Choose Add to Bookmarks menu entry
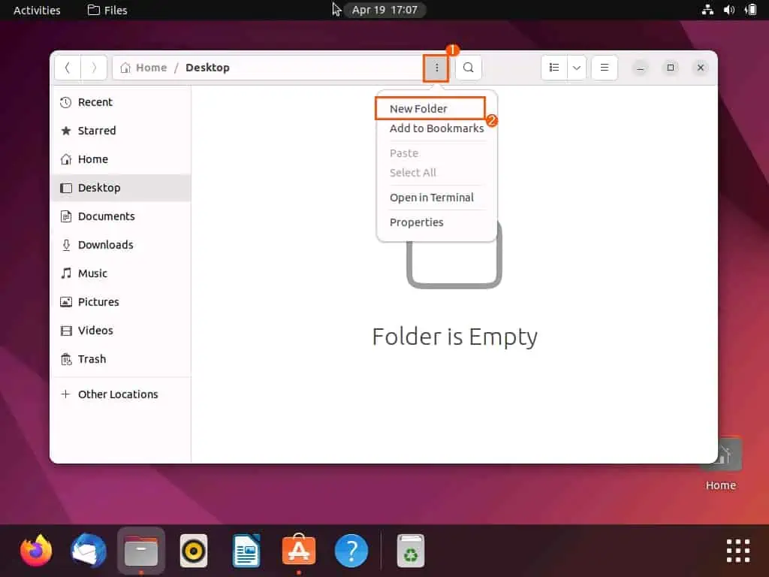This screenshot has height=577, width=769. [x=436, y=128]
